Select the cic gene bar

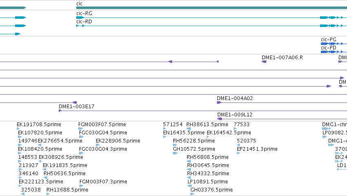coord(212,8)
